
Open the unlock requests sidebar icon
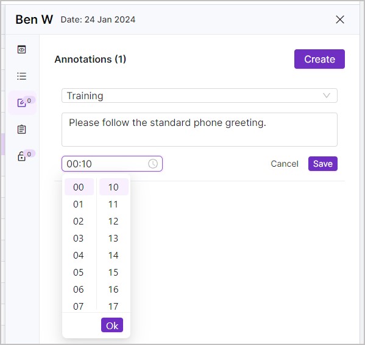coord(22,156)
